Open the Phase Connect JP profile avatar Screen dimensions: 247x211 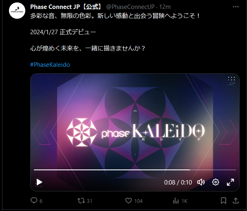[x=17, y=11]
